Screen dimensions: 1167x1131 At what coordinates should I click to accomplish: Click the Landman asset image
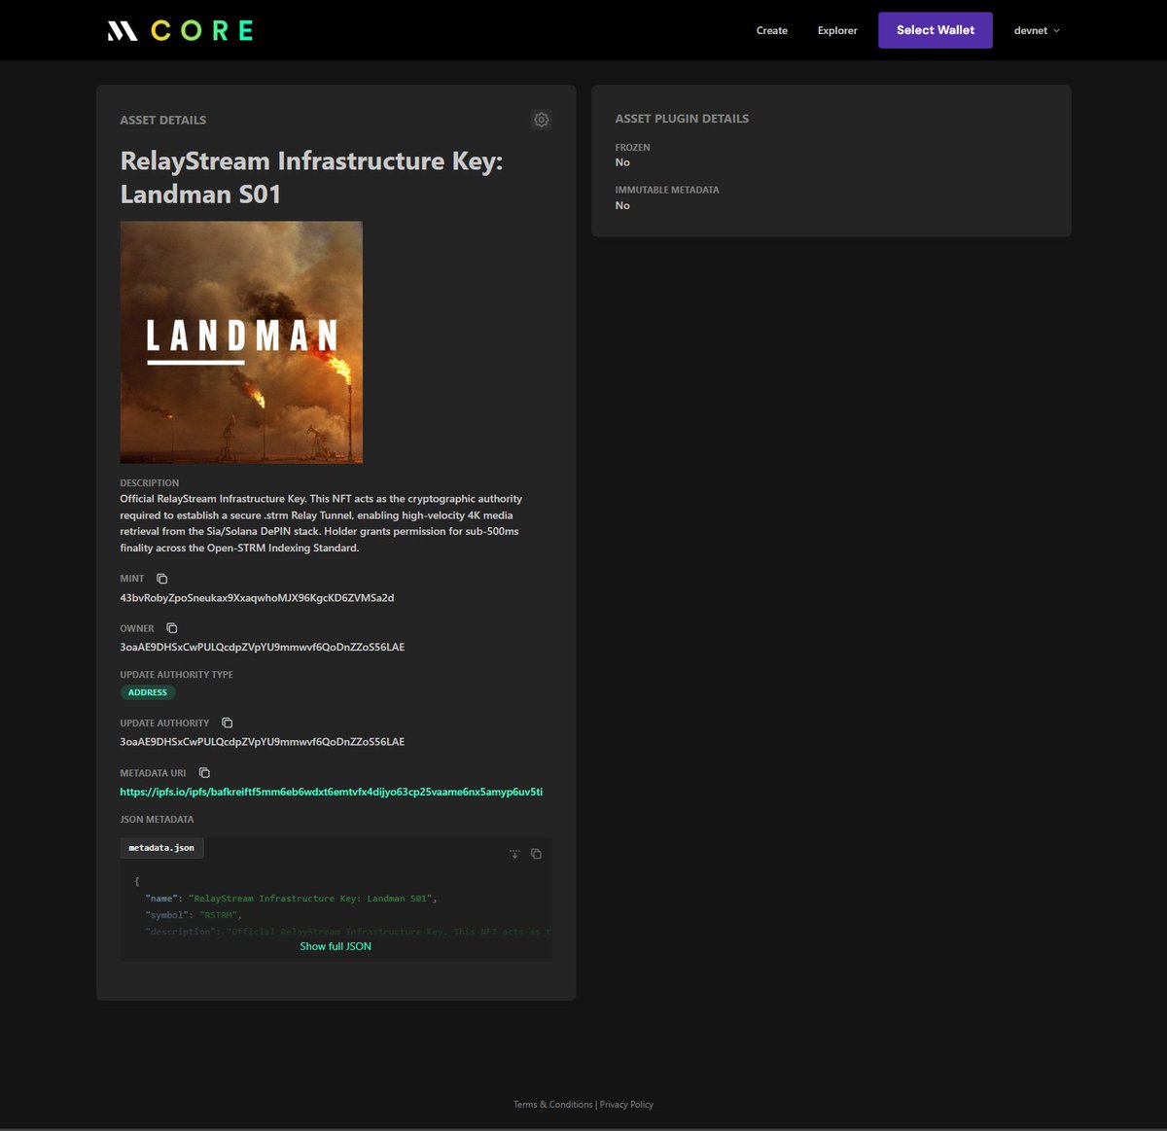241,342
